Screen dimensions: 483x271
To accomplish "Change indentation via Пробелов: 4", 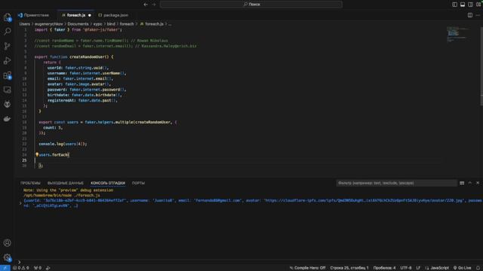I will (384, 268).
